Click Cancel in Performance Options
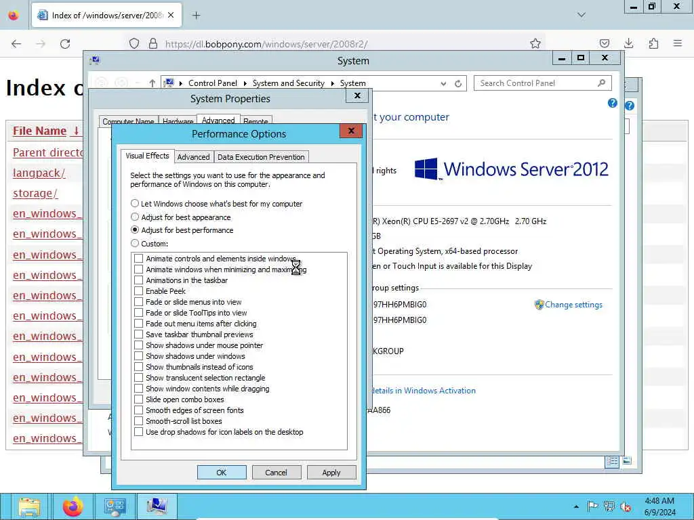This screenshot has width=694, height=520. (277, 472)
